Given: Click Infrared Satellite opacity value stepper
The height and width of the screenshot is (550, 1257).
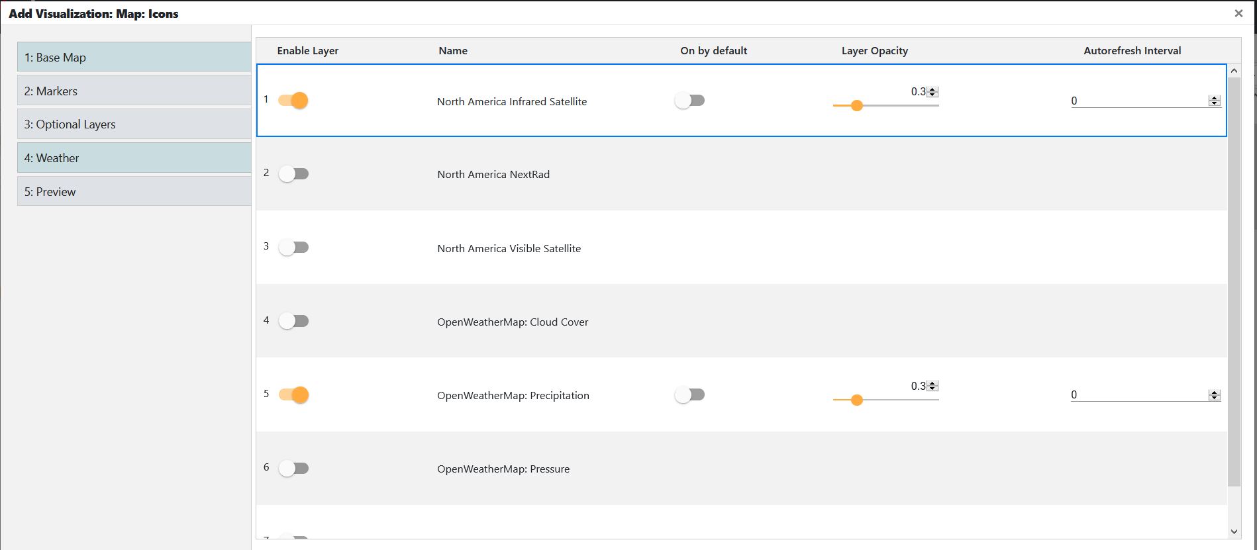Looking at the screenshot, I should (x=932, y=91).
